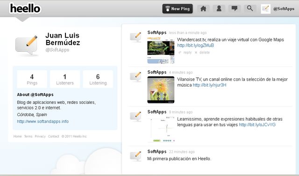Click the '22 minutes ago' timestamp

182,152
